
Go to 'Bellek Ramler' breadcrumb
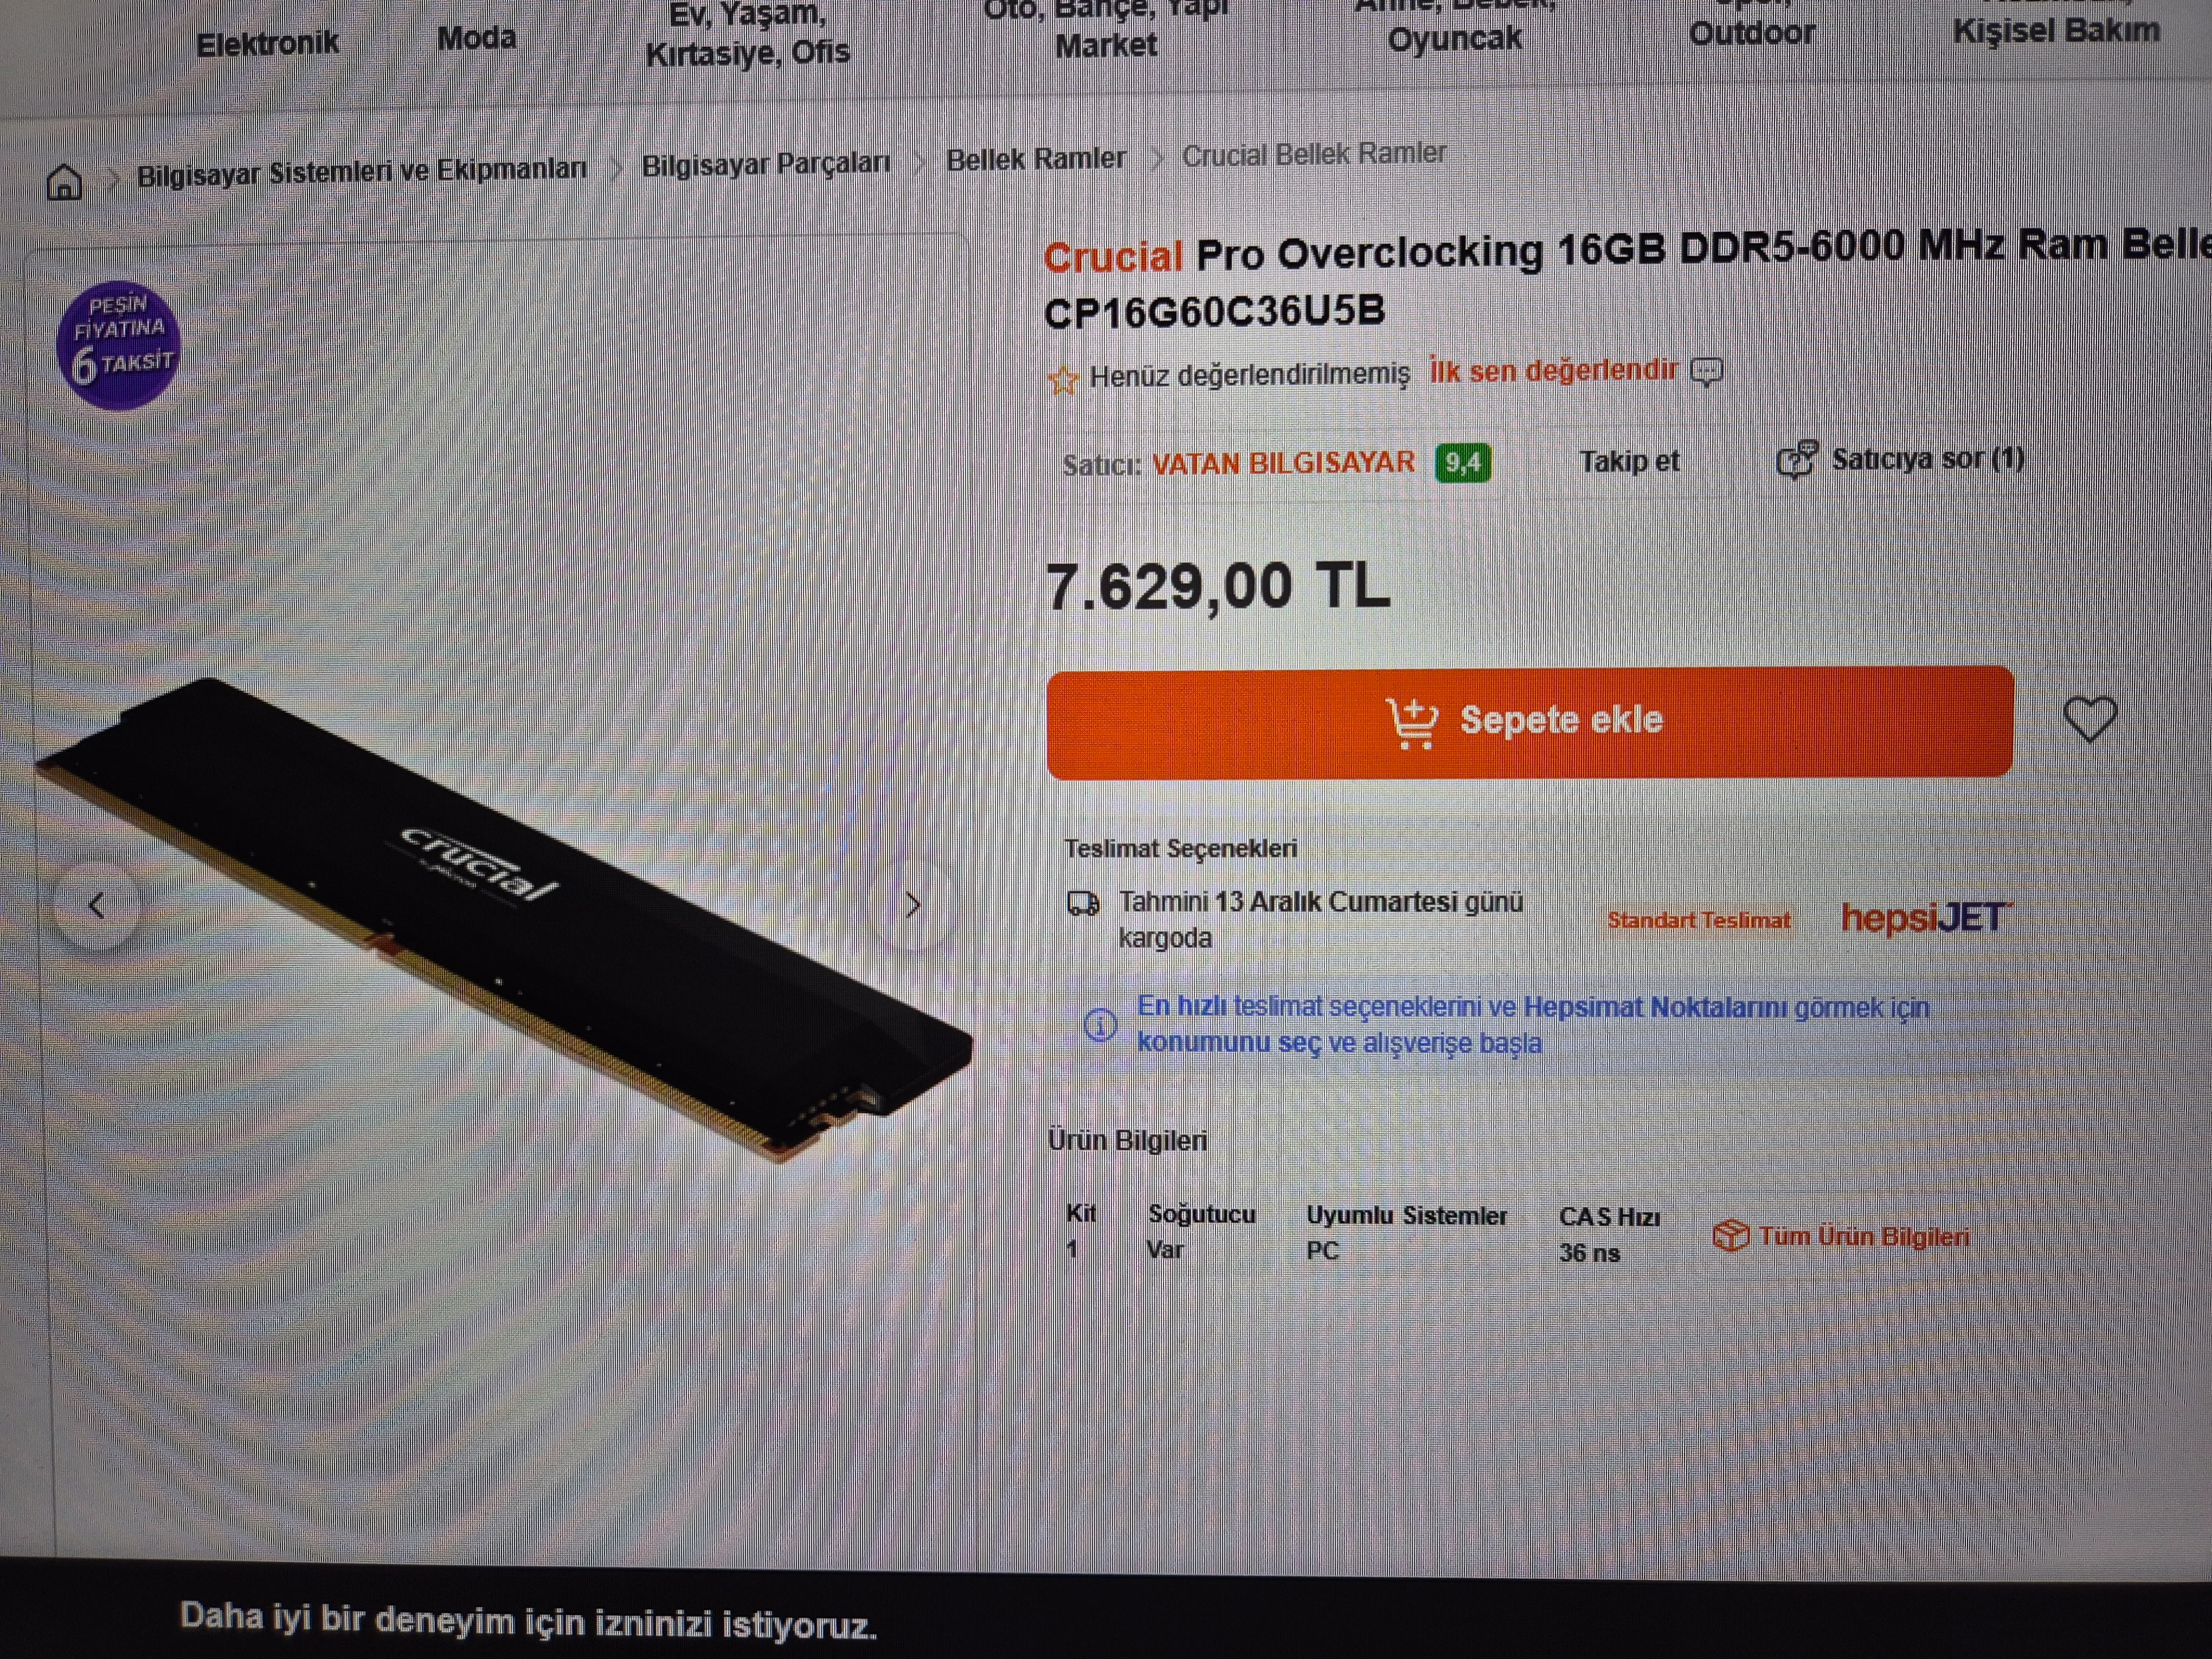click(1035, 159)
